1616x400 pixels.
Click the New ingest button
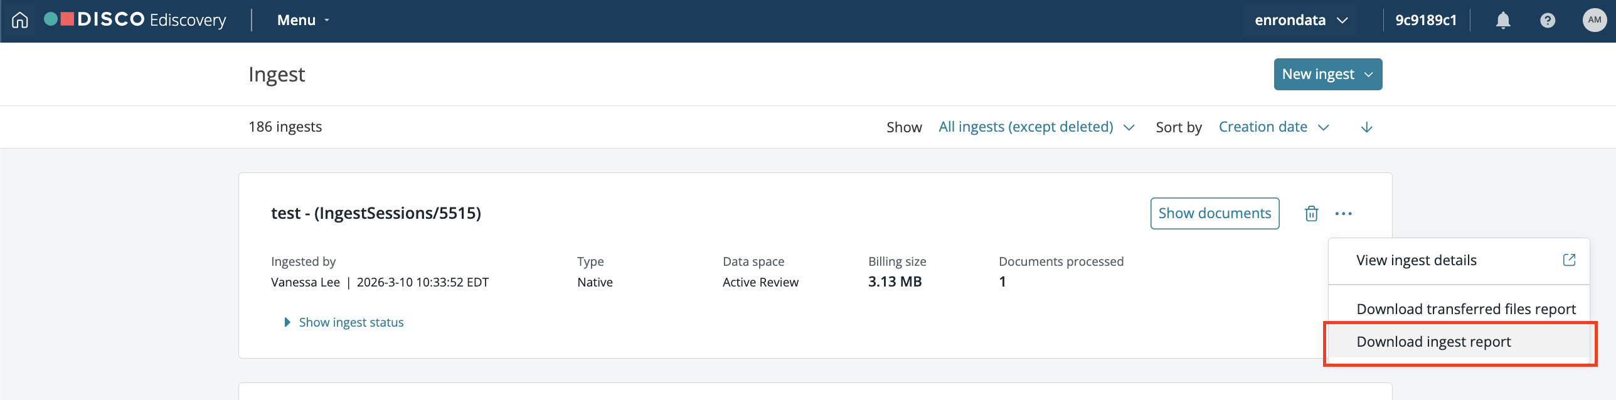(x=1327, y=74)
